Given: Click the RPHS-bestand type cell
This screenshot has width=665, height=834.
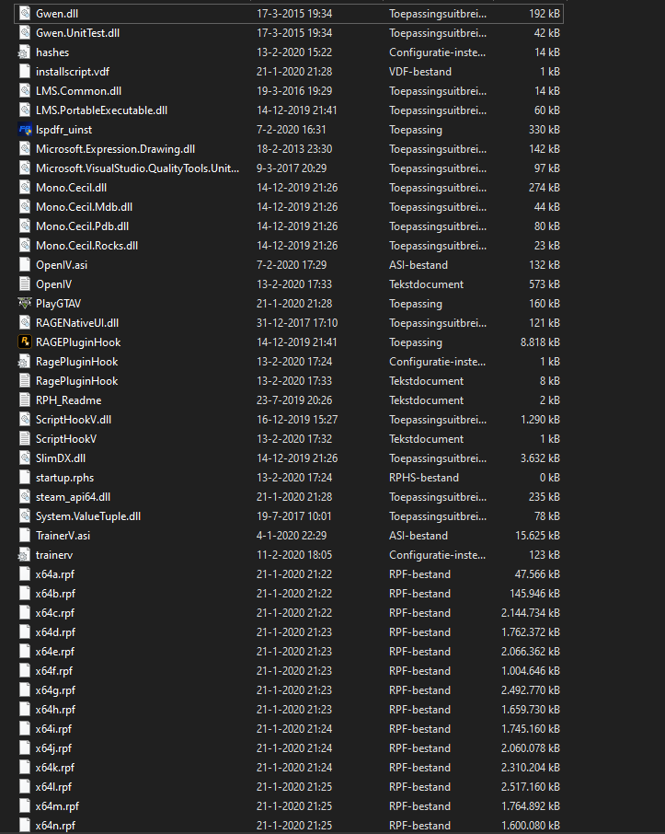Looking at the screenshot, I should point(424,478).
